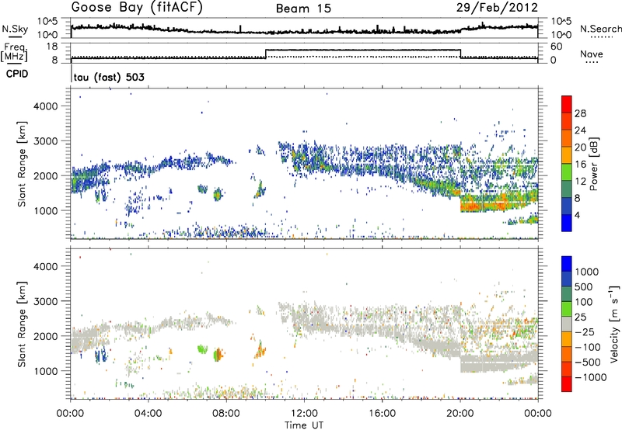Click the frequency step-up at 10:00 UT

pos(266,54)
